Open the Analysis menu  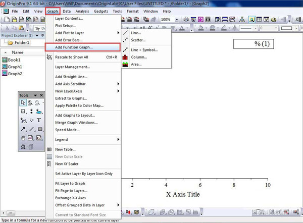coord(82,11)
